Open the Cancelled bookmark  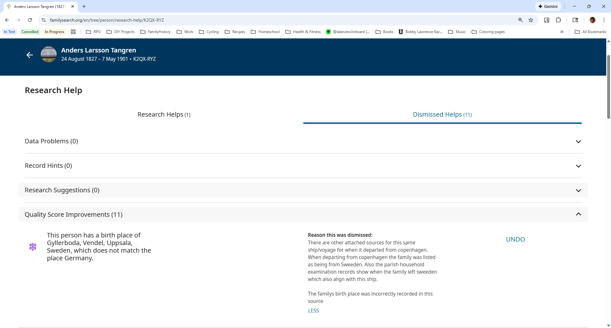(30, 32)
